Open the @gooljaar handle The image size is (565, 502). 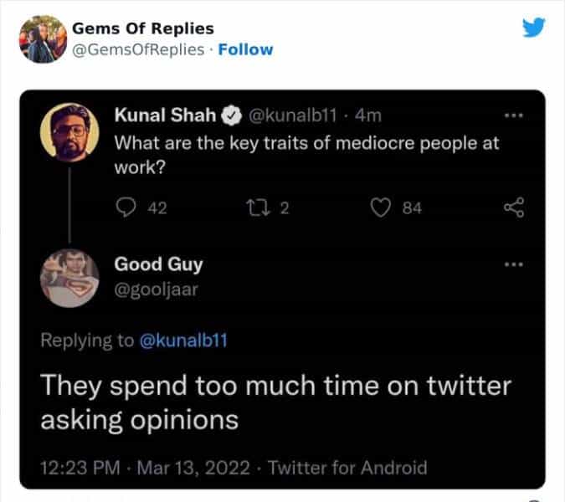click(157, 289)
